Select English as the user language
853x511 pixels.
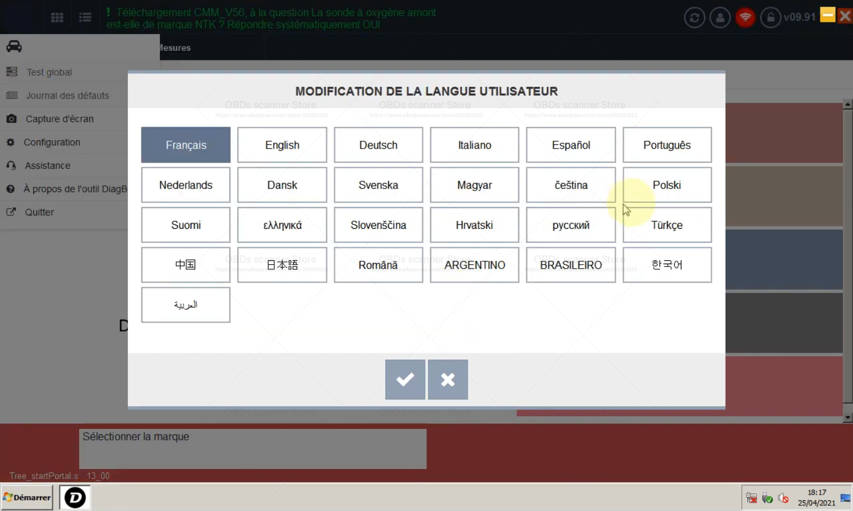282,145
